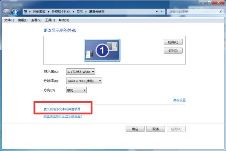Open the 编辑(E) menu
226x151 pixels.
(x=23, y=20)
